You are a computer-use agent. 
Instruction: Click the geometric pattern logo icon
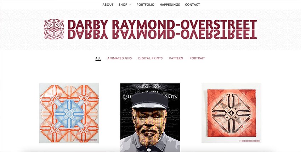tap(54, 29)
